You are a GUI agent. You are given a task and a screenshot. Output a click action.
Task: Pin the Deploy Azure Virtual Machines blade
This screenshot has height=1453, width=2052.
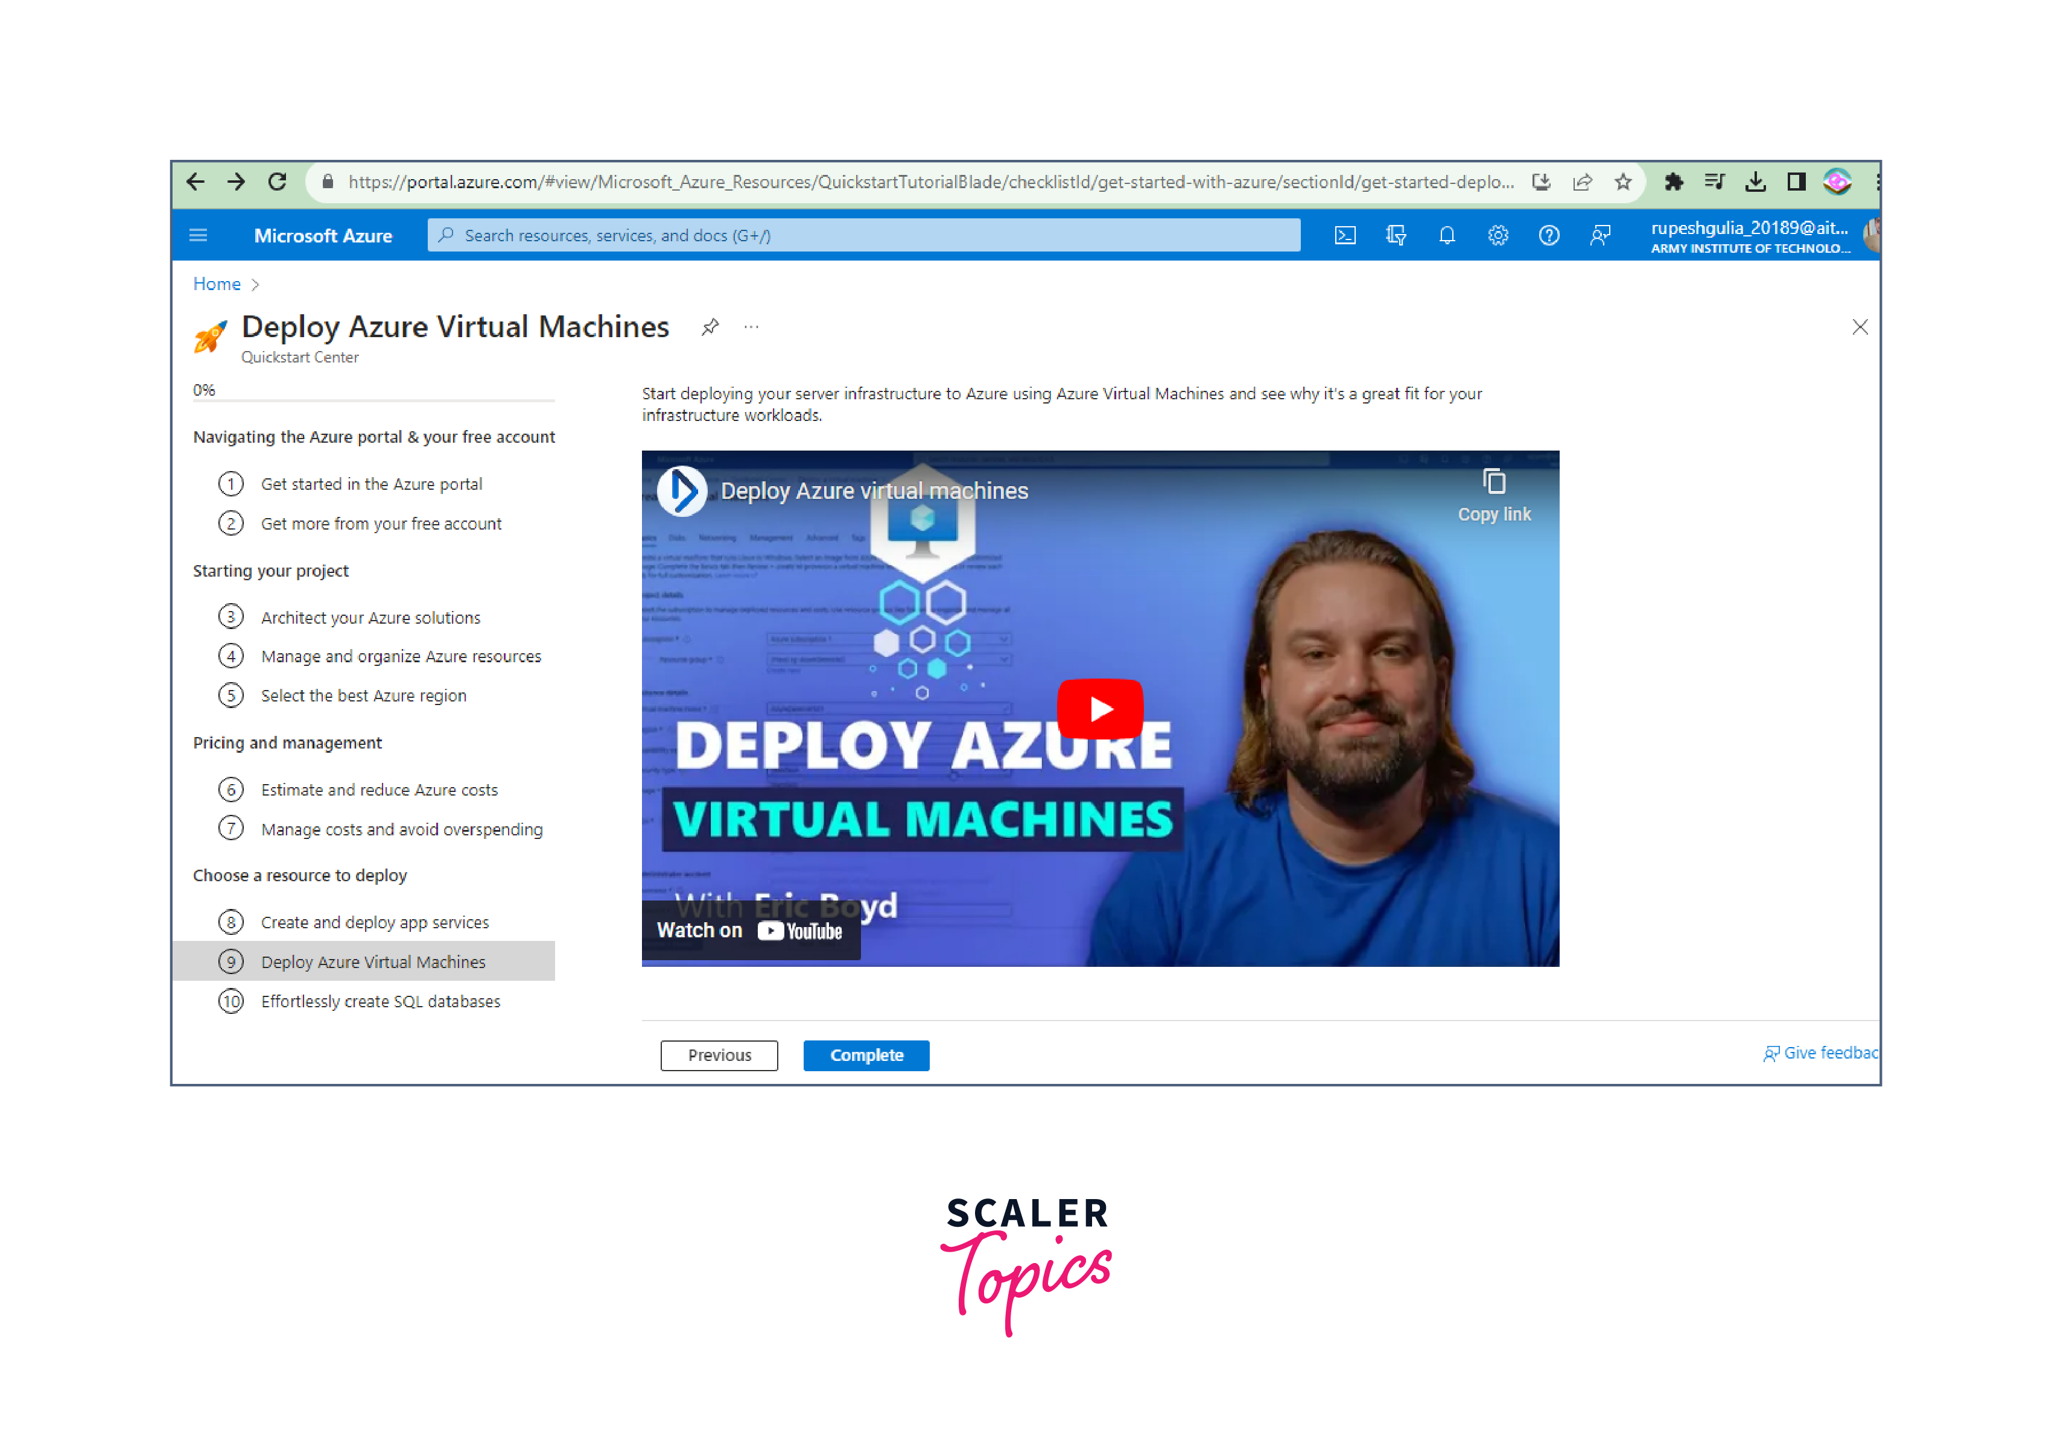point(710,326)
